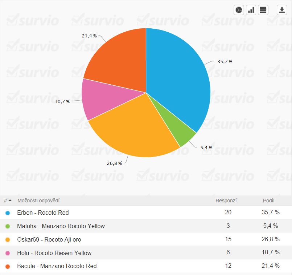Click the Erben - Rocoto Red row label

point(43,213)
